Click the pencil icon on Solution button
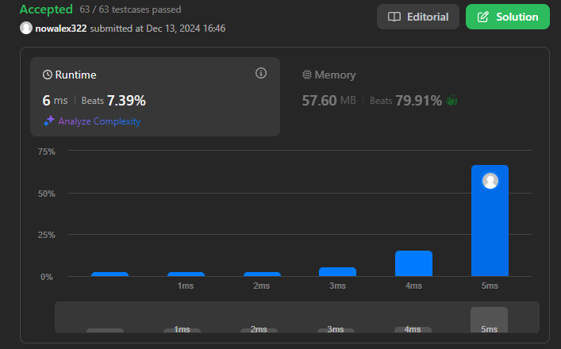Screen dimensions: 561x349 pos(482,17)
